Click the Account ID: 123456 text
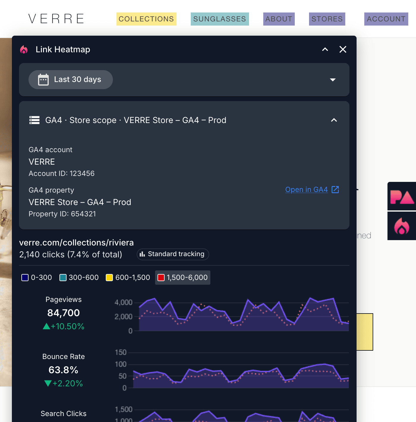This screenshot has width=416, height=422. pyautogui.click(x=62, y=174)
